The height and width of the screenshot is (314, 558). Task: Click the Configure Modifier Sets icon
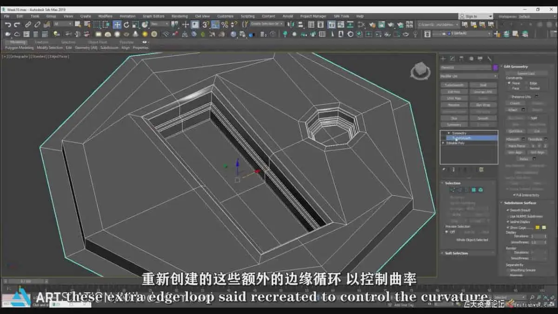click(x=481, y=170)
